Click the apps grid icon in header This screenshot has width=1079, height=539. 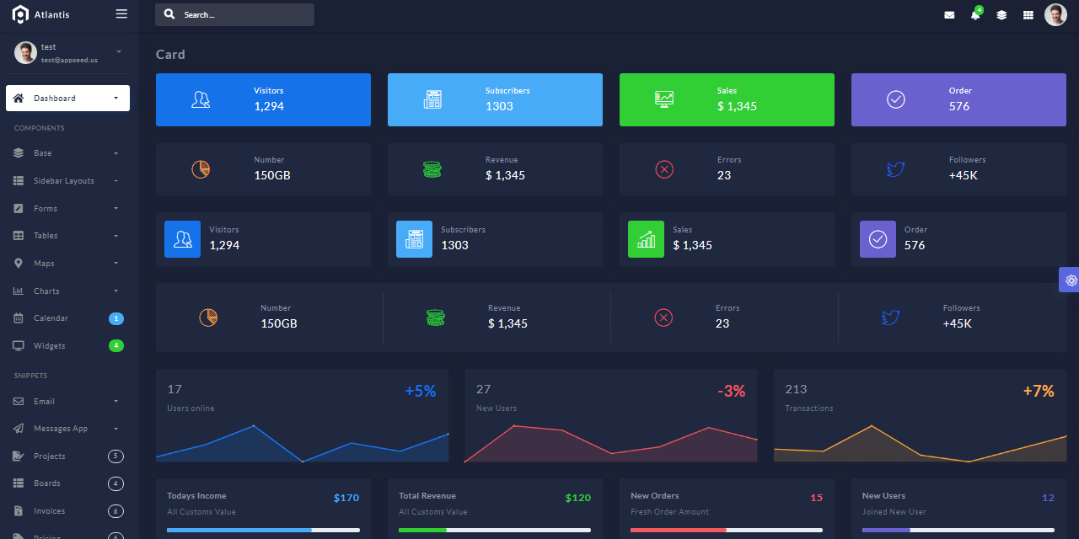pyautogui.click(x=1027, y=14)
